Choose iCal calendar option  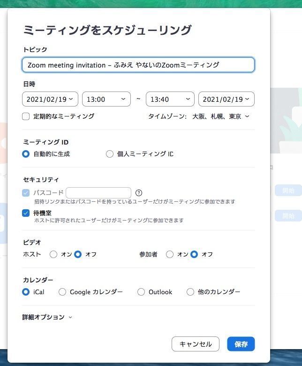pyautogui.click(x=26, y=292)
